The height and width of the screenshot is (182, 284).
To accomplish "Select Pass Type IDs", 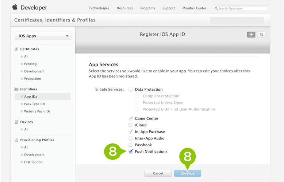I will click(35, 104).
